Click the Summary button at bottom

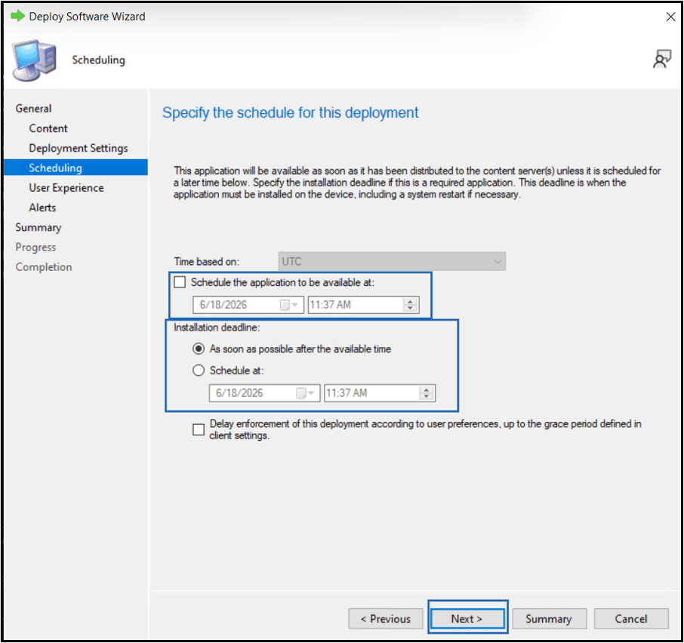click(x=549, y=619)
